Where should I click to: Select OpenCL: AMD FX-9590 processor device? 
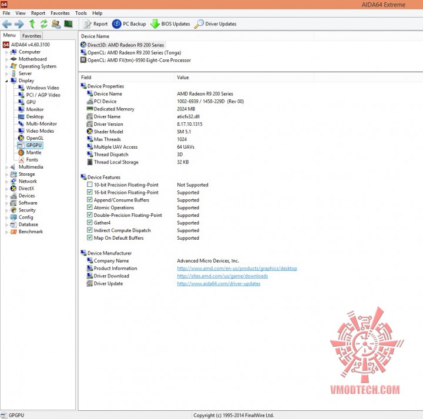tap(139, 60)
